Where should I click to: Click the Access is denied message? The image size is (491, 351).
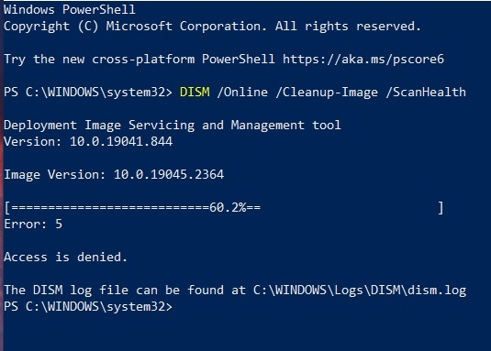click(65, 257)
